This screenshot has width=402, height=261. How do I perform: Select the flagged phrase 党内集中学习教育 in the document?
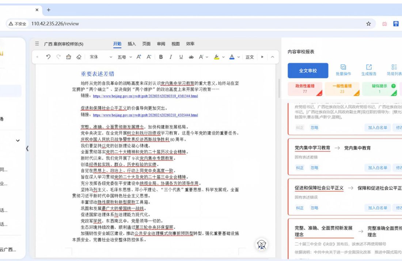tap(177, 83)
